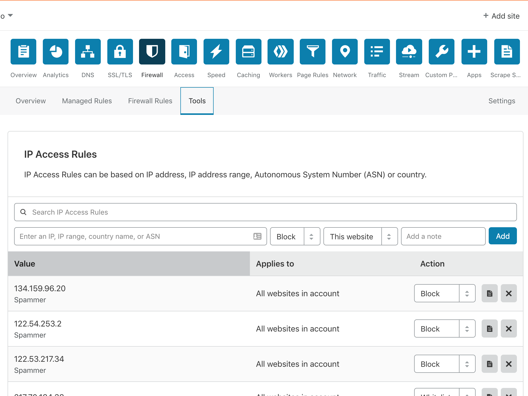Open Page Rules funnel icon
Viewport: 528px width, 396px height.
(x=312, y=52)
